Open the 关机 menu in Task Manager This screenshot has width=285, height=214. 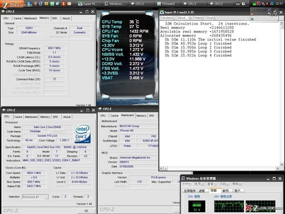click(x=225, y=184)
